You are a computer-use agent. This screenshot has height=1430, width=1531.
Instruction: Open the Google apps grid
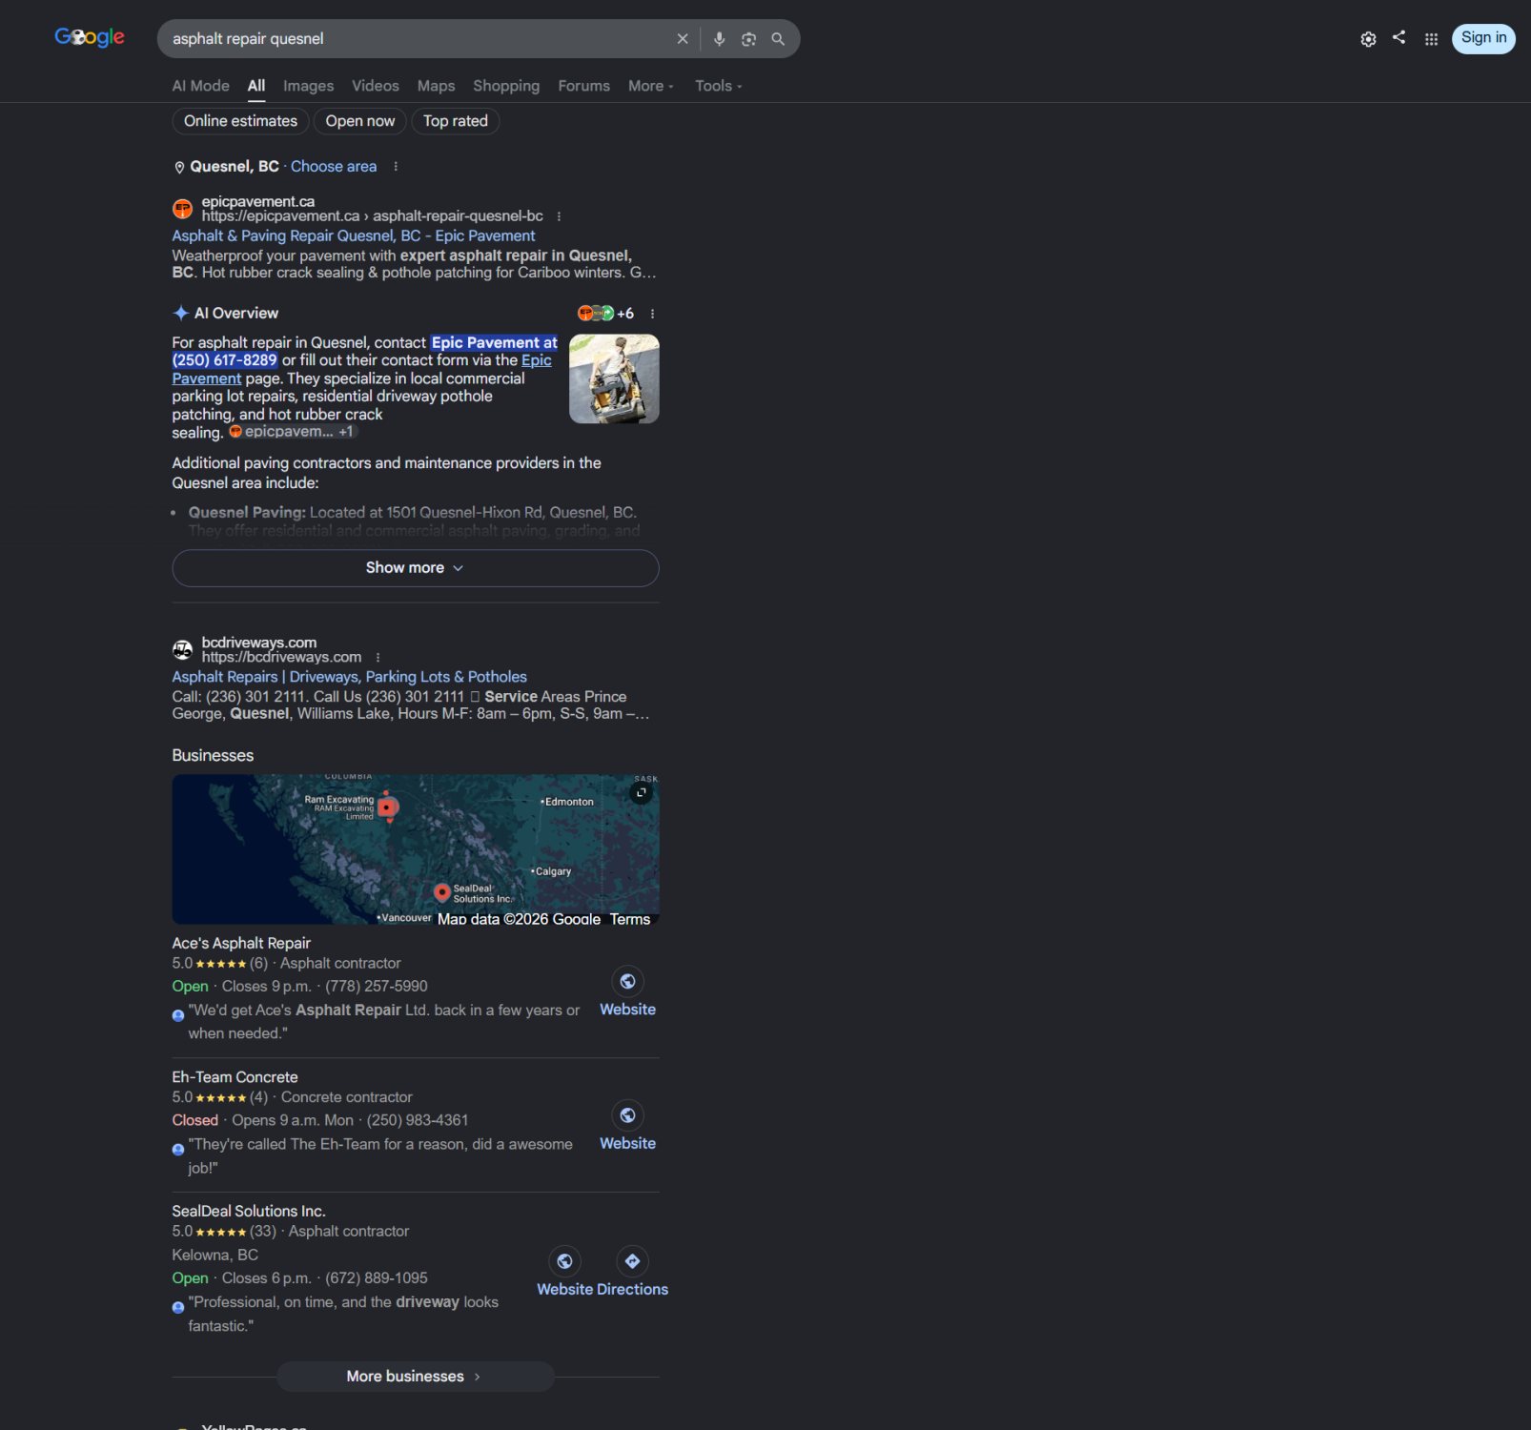click(x=1431, y=39)
